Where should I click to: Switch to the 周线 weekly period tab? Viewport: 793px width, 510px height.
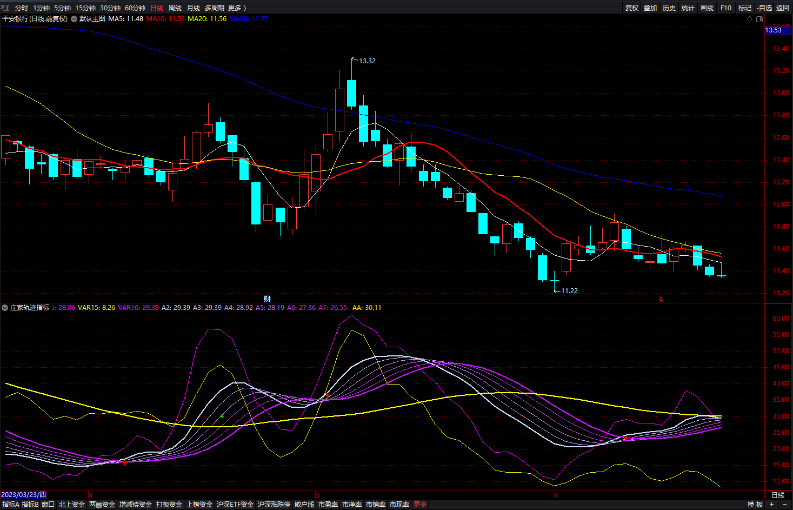[x=175, y=8]
